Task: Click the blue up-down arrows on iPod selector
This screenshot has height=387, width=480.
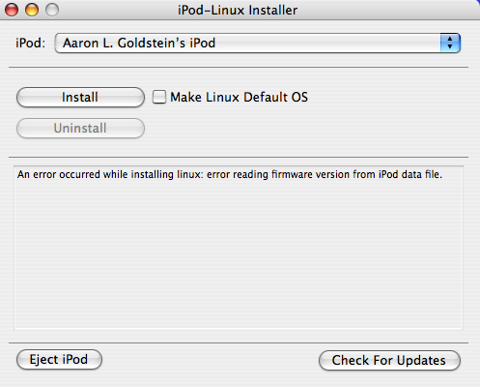Action: click(450, 43)
